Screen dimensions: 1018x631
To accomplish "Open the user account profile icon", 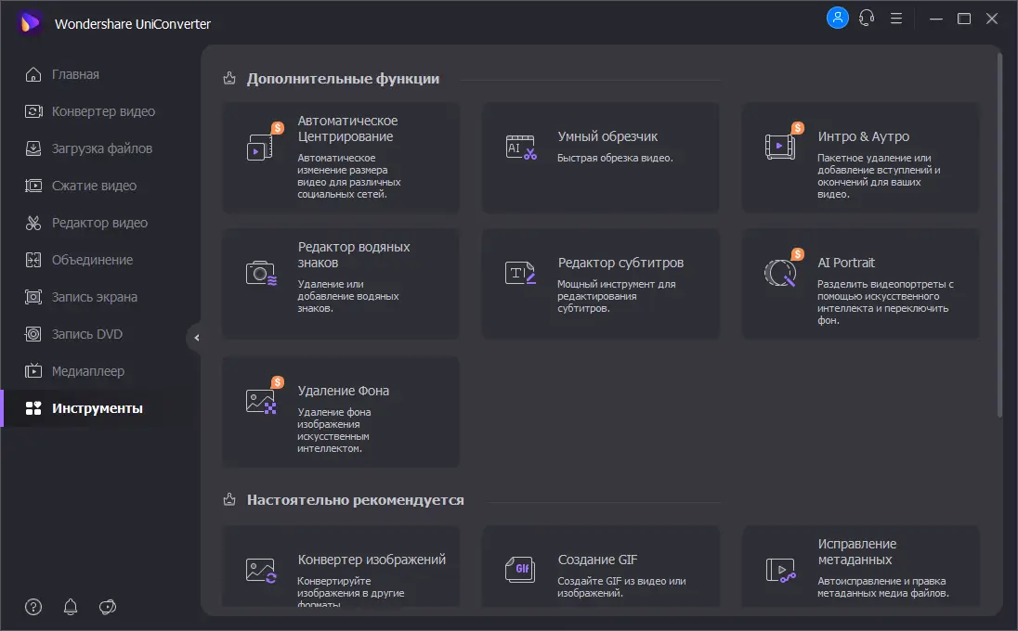I will click(837, 18).
